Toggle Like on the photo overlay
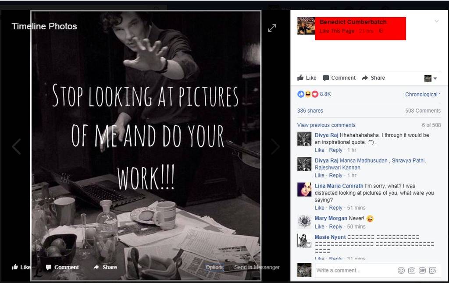This screenshot has width=449, height=283. (21, 267)
